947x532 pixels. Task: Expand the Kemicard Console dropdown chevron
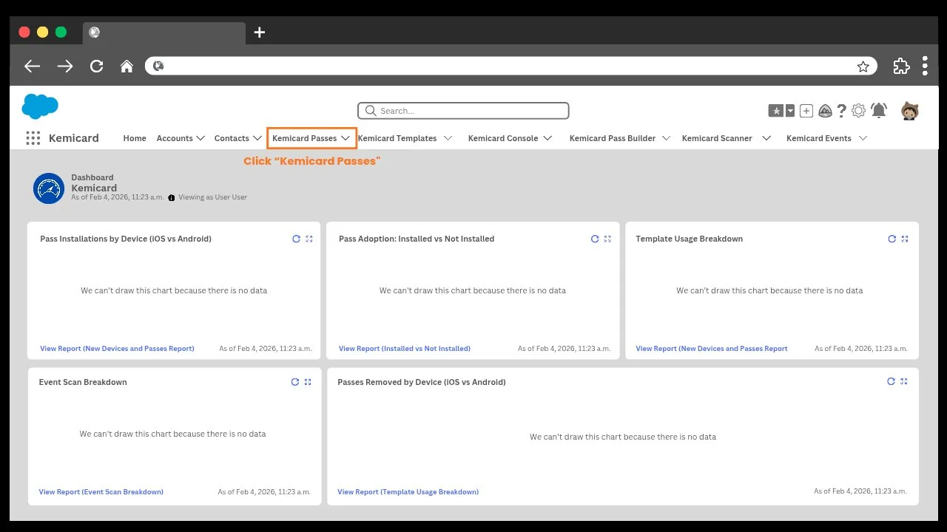tap(547, 138)
